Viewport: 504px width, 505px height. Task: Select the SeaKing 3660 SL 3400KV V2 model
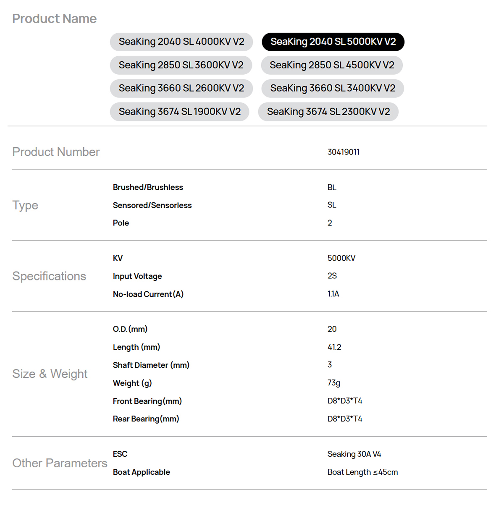(x=333, y=88)
